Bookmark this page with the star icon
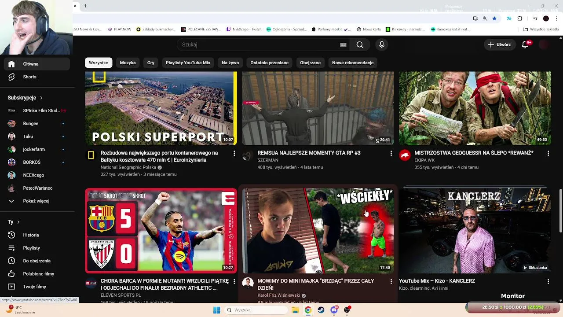This screenshot has height=317, width=563. (x=494, y=18)
